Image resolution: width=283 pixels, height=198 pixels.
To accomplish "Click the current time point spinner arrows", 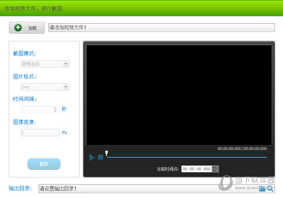I will pos(215,169).
